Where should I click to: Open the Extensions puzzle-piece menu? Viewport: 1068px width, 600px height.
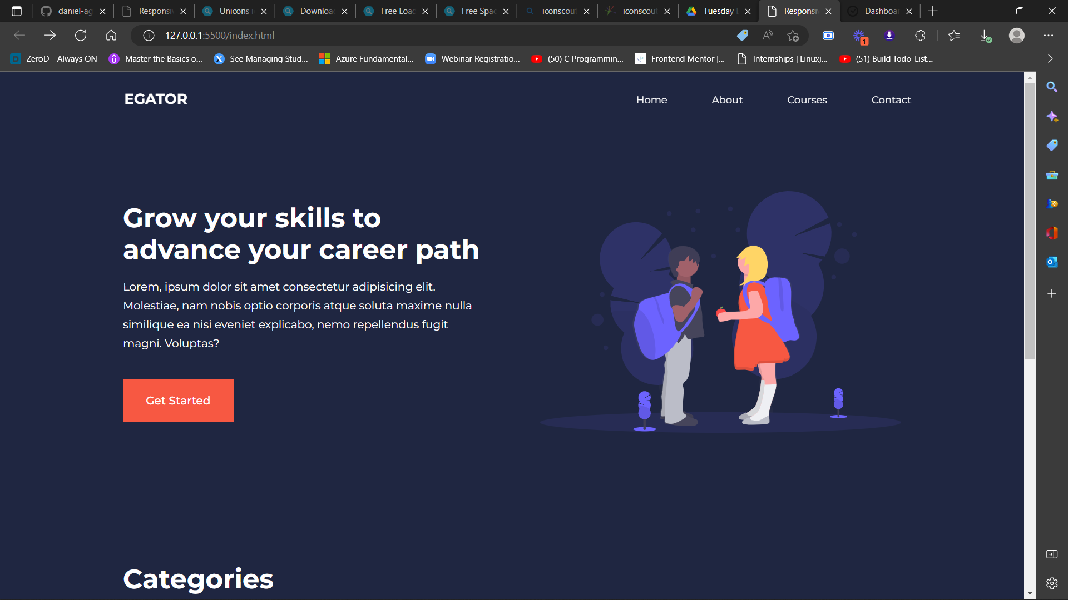920,35
